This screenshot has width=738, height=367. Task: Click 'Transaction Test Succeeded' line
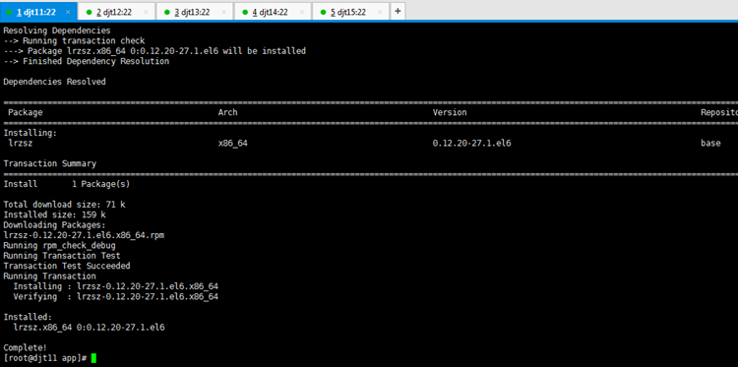[x=67, y=266]
